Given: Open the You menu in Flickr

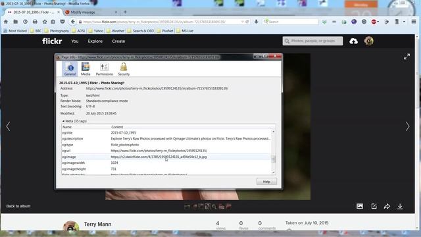Looking at the screenshot, I should (74, 41).
